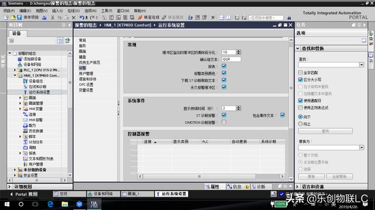The image size is (375, 210).
Task: Click the split editor vertically icon
Action: click(x=229, y=17)
